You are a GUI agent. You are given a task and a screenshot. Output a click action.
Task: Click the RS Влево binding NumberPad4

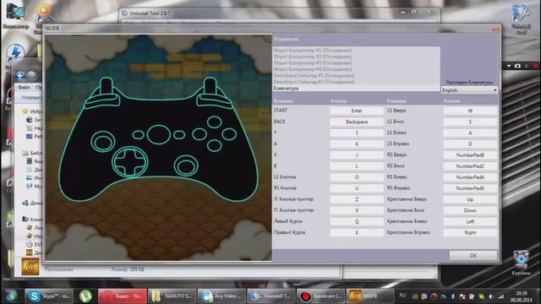[x=470, y=176]
